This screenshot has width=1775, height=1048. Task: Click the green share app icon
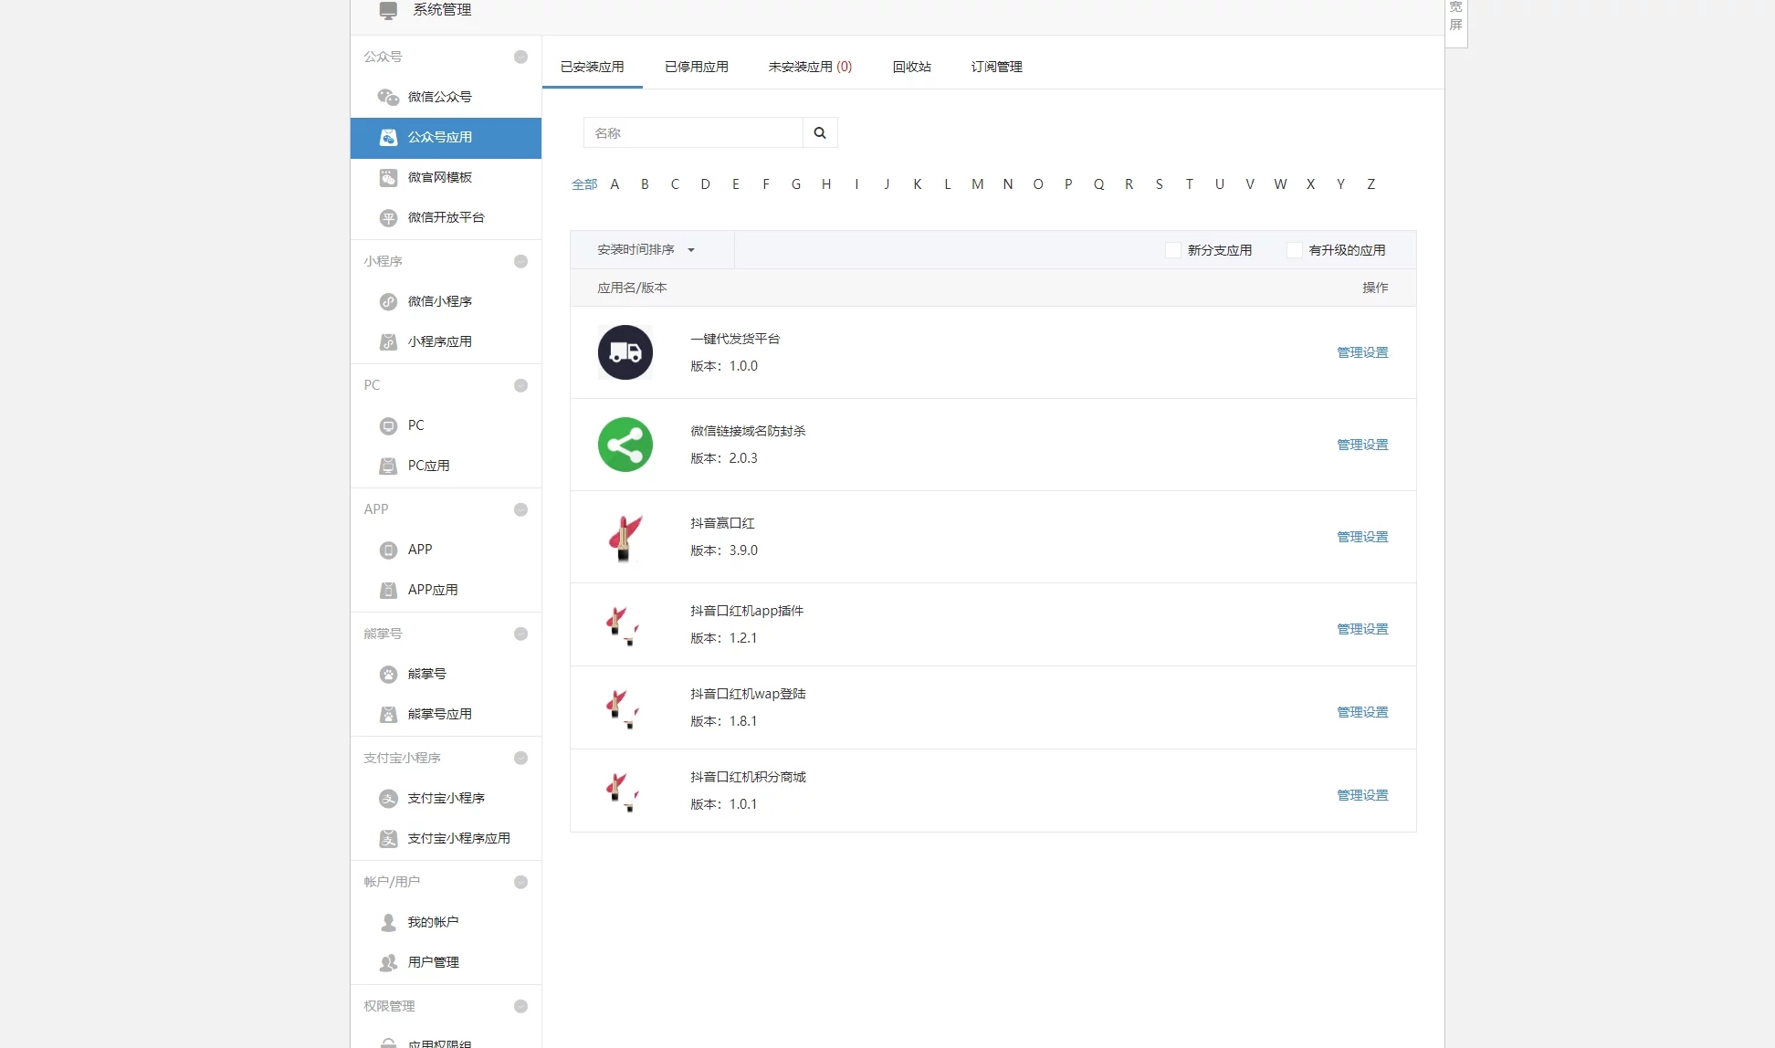tap(625, 445)
